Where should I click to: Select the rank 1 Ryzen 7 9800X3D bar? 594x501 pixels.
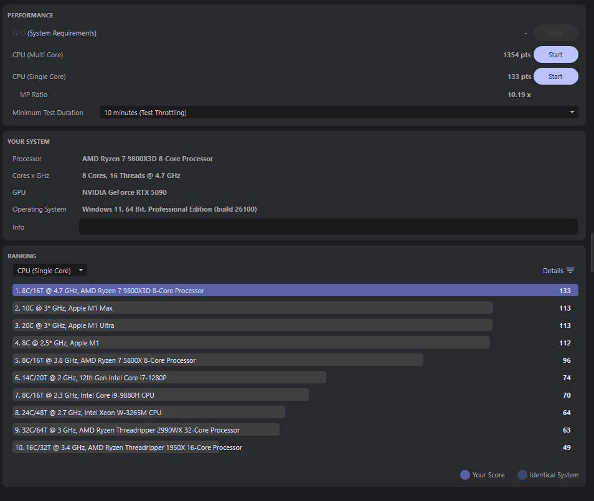(x=295, y=291)
